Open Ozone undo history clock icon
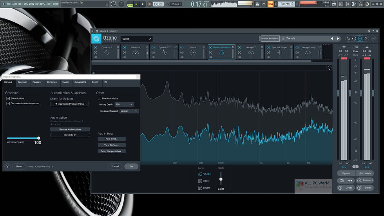This screenshot has width=384, height=216. (x=354, y=38)
